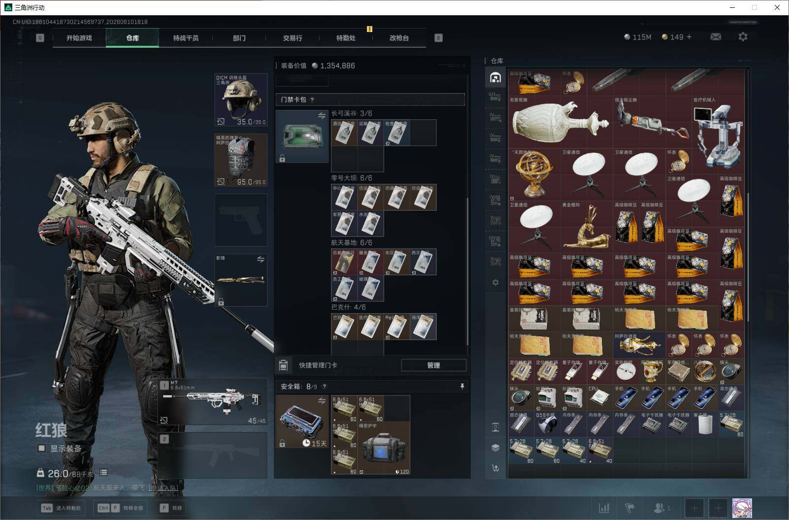Open the 安全箱 help question mark
Image resolution: width=789 pixels, height=520 pixels.
[324, 387]
